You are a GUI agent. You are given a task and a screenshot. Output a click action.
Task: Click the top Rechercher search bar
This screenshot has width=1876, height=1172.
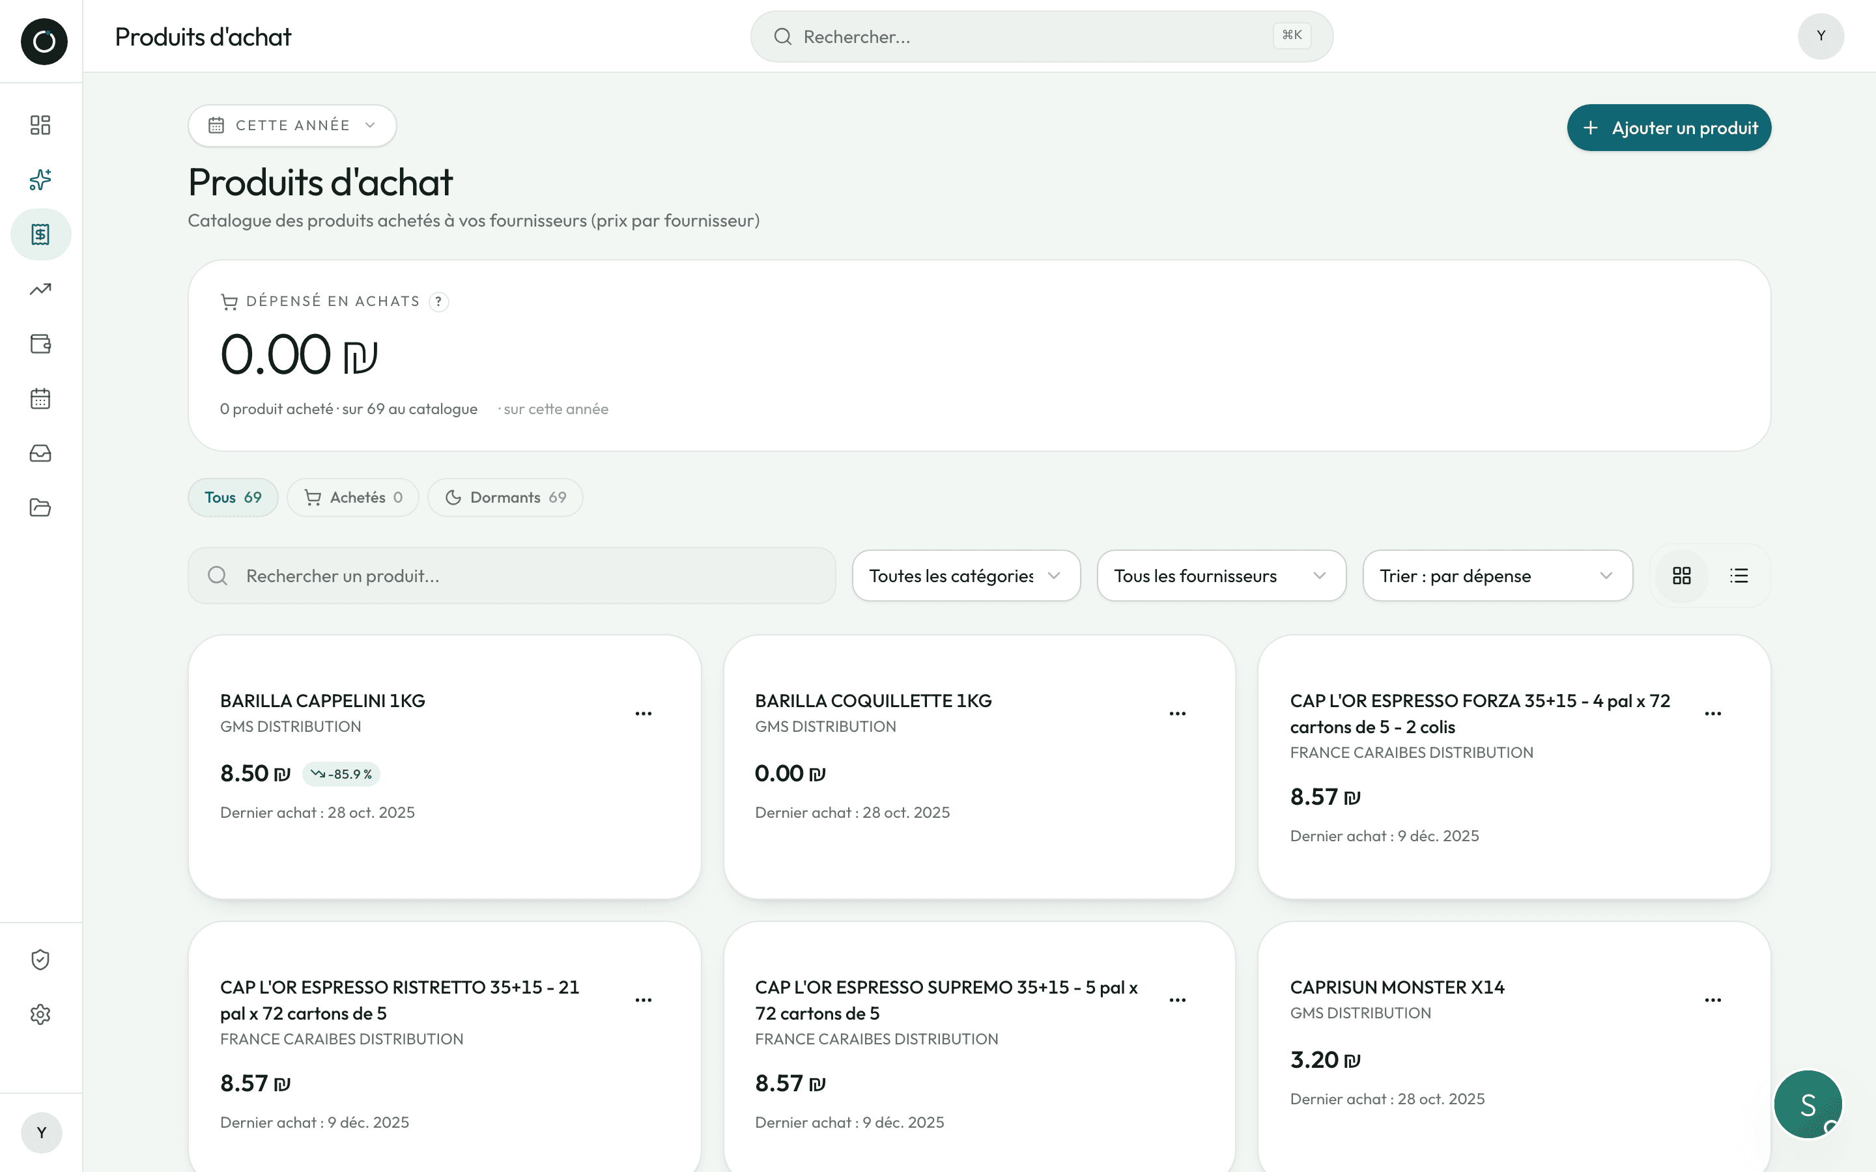1041,36
